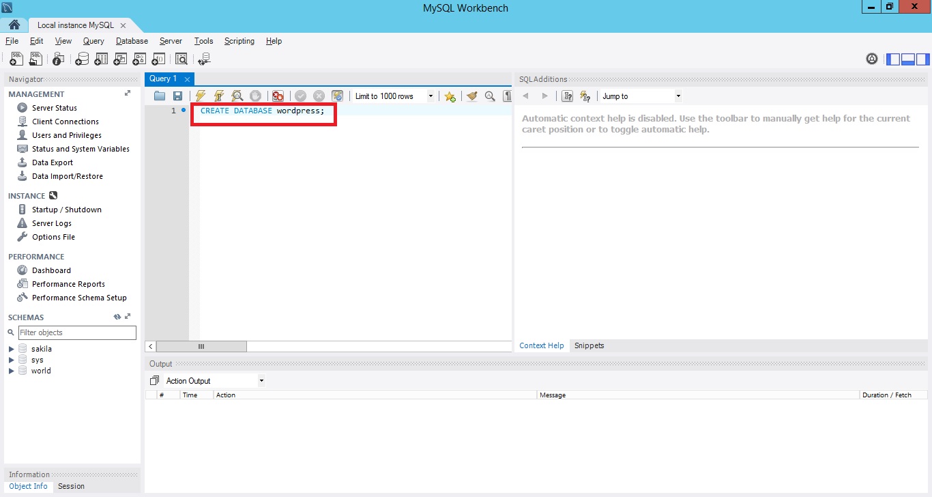Switch to the Snippets tab
The image size is (932, 497).
point(589,345)
